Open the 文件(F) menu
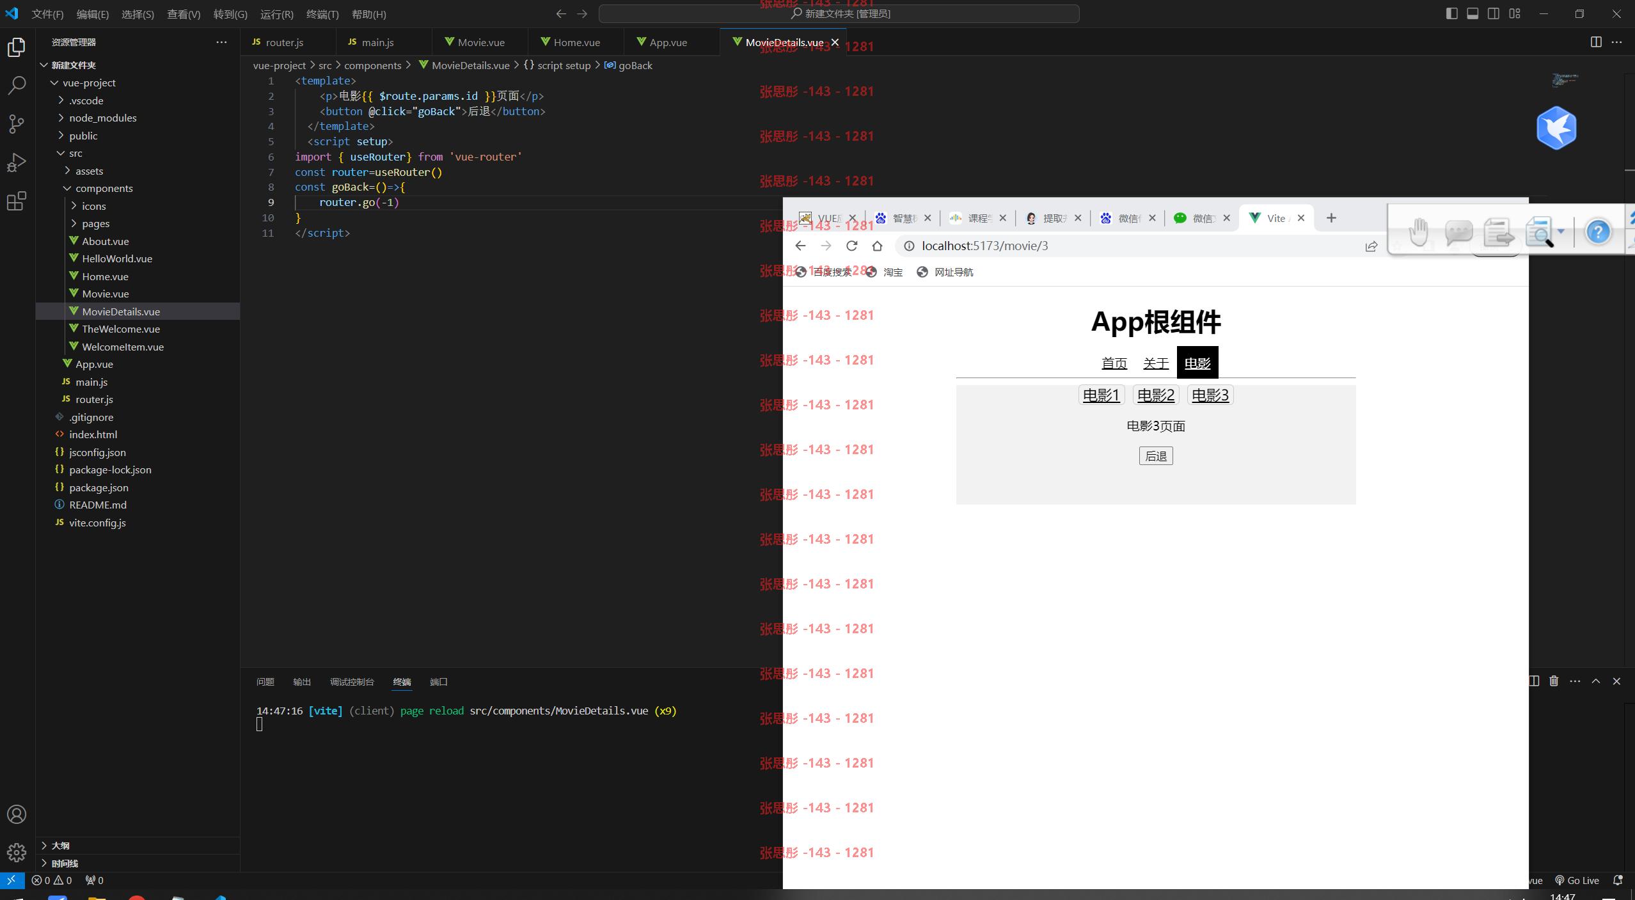The height and width of the screenshot is (900, 1635). (x=47, y=14)
